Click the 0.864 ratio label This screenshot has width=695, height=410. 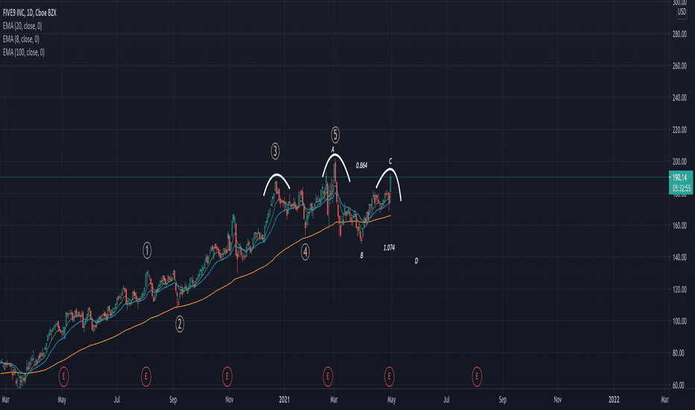[x=361, y=165]
